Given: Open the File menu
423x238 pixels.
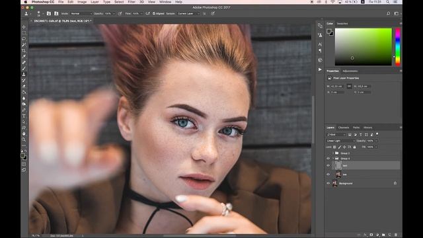Looking at the screenshot, I should (61, 2).
